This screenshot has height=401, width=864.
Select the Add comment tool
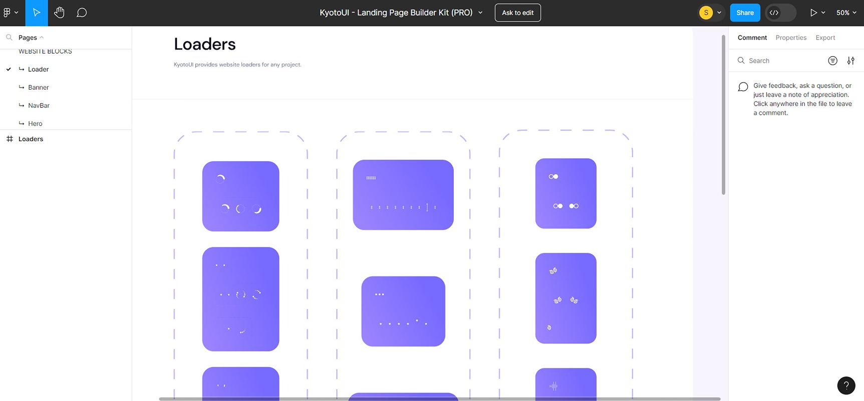(x=82, y=13)
